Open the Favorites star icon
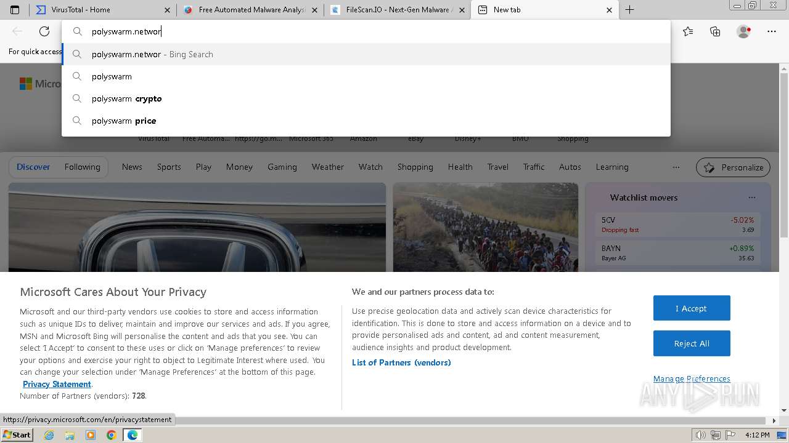 tap(688, 31)
